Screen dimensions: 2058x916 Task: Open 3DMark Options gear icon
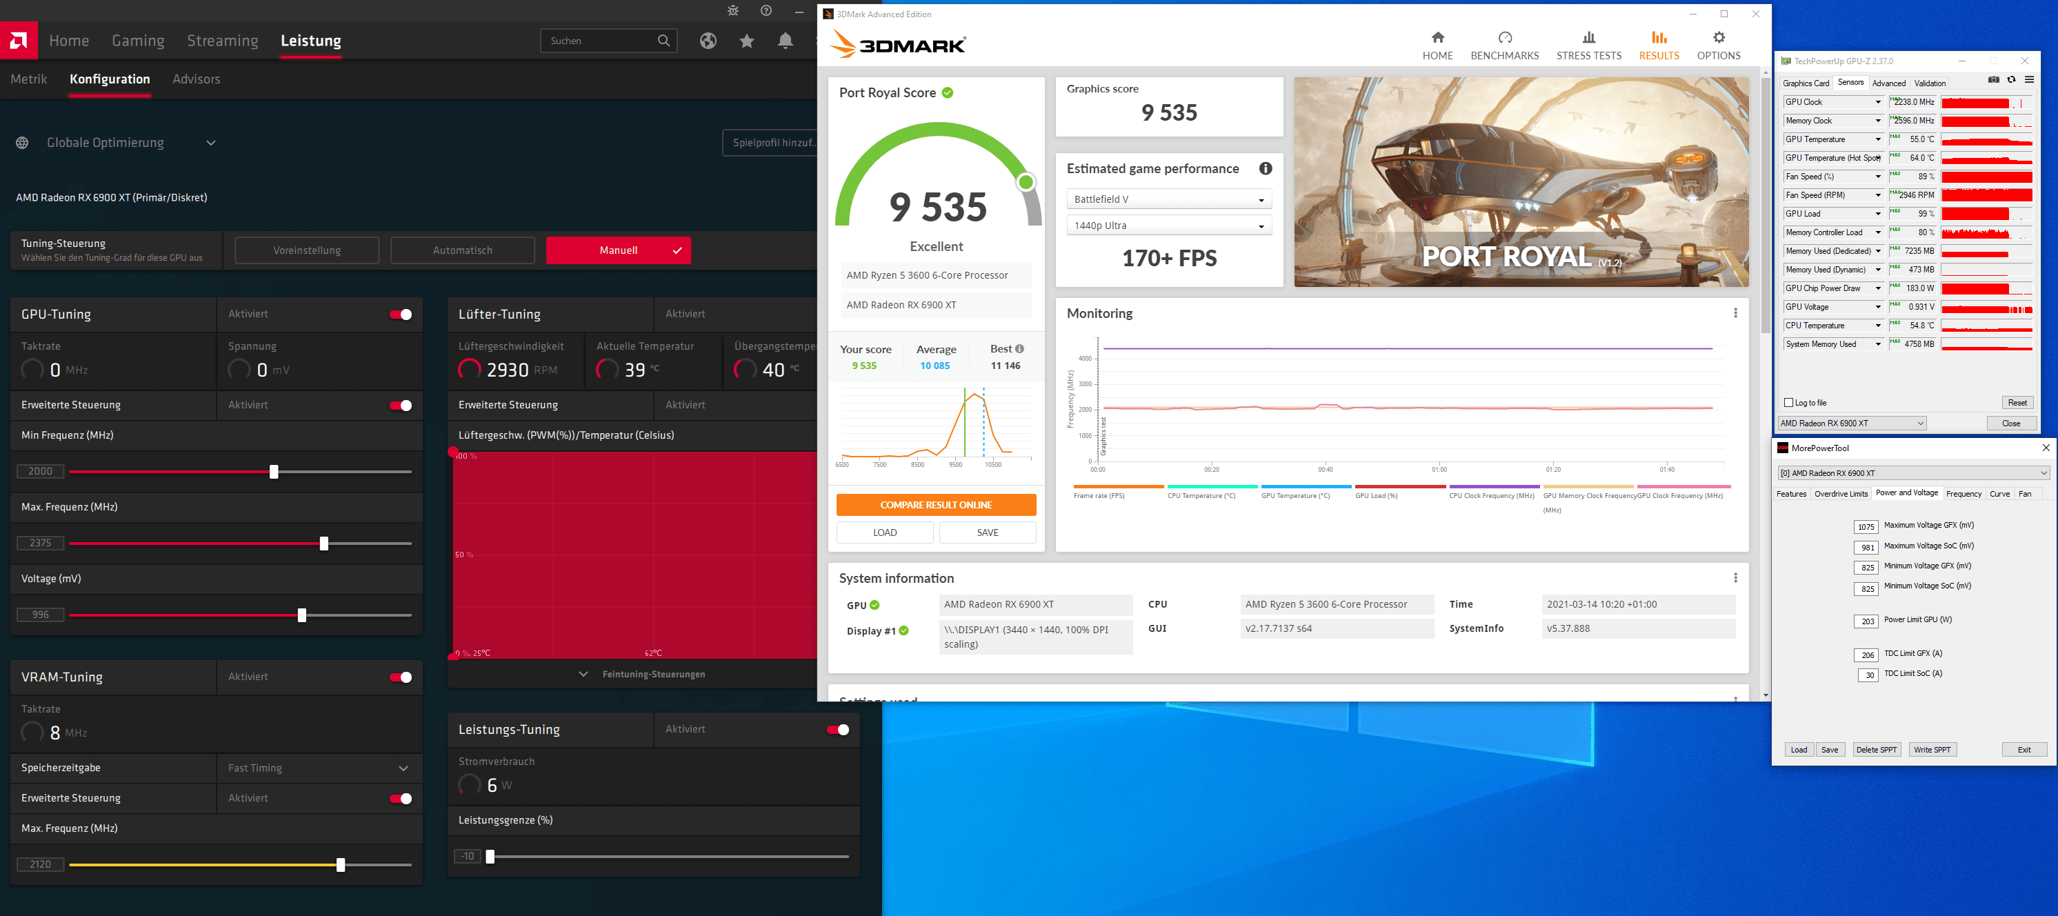click(1719, 37)
